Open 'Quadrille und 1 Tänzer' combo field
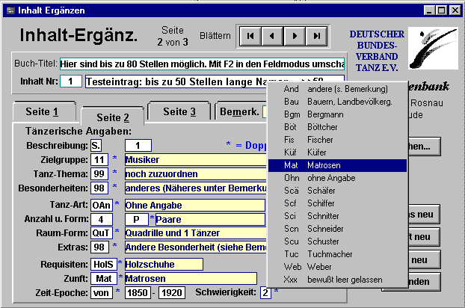Screen dimensions: 465x308 (196, 233)
